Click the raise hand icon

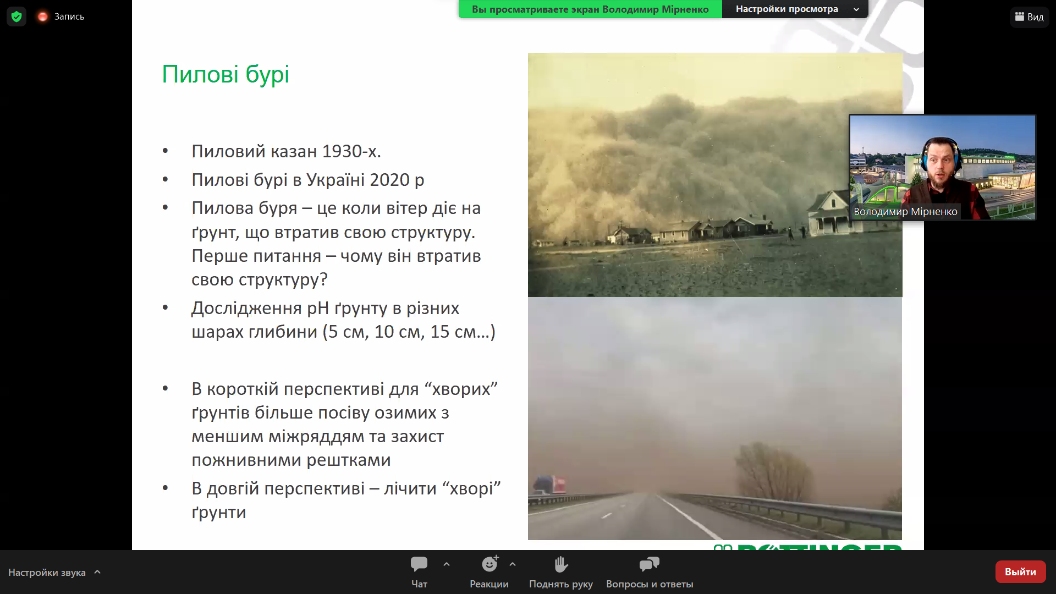(x=561, y=564)
